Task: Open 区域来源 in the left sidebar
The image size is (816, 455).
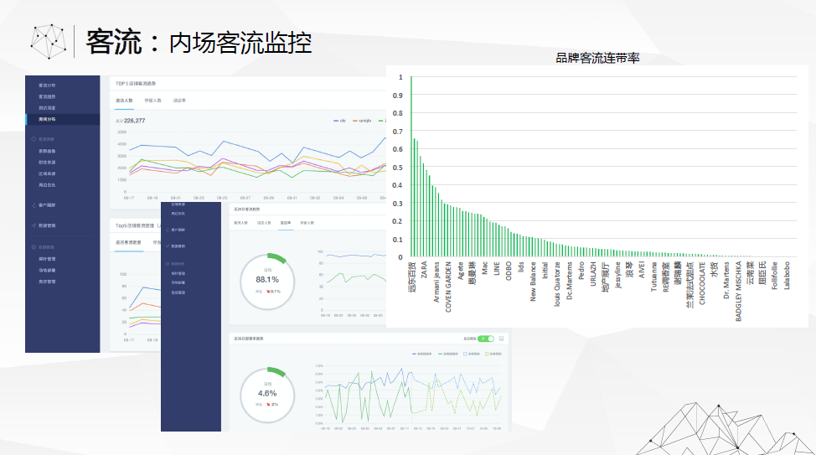Action: pos(47,174)
